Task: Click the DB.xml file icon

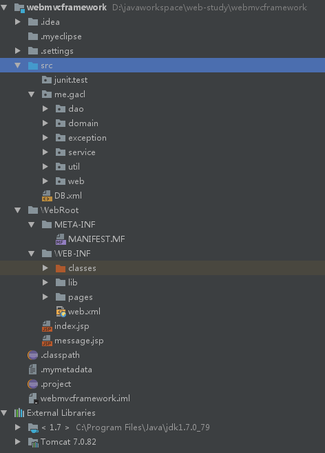Action: pos(47,196)
